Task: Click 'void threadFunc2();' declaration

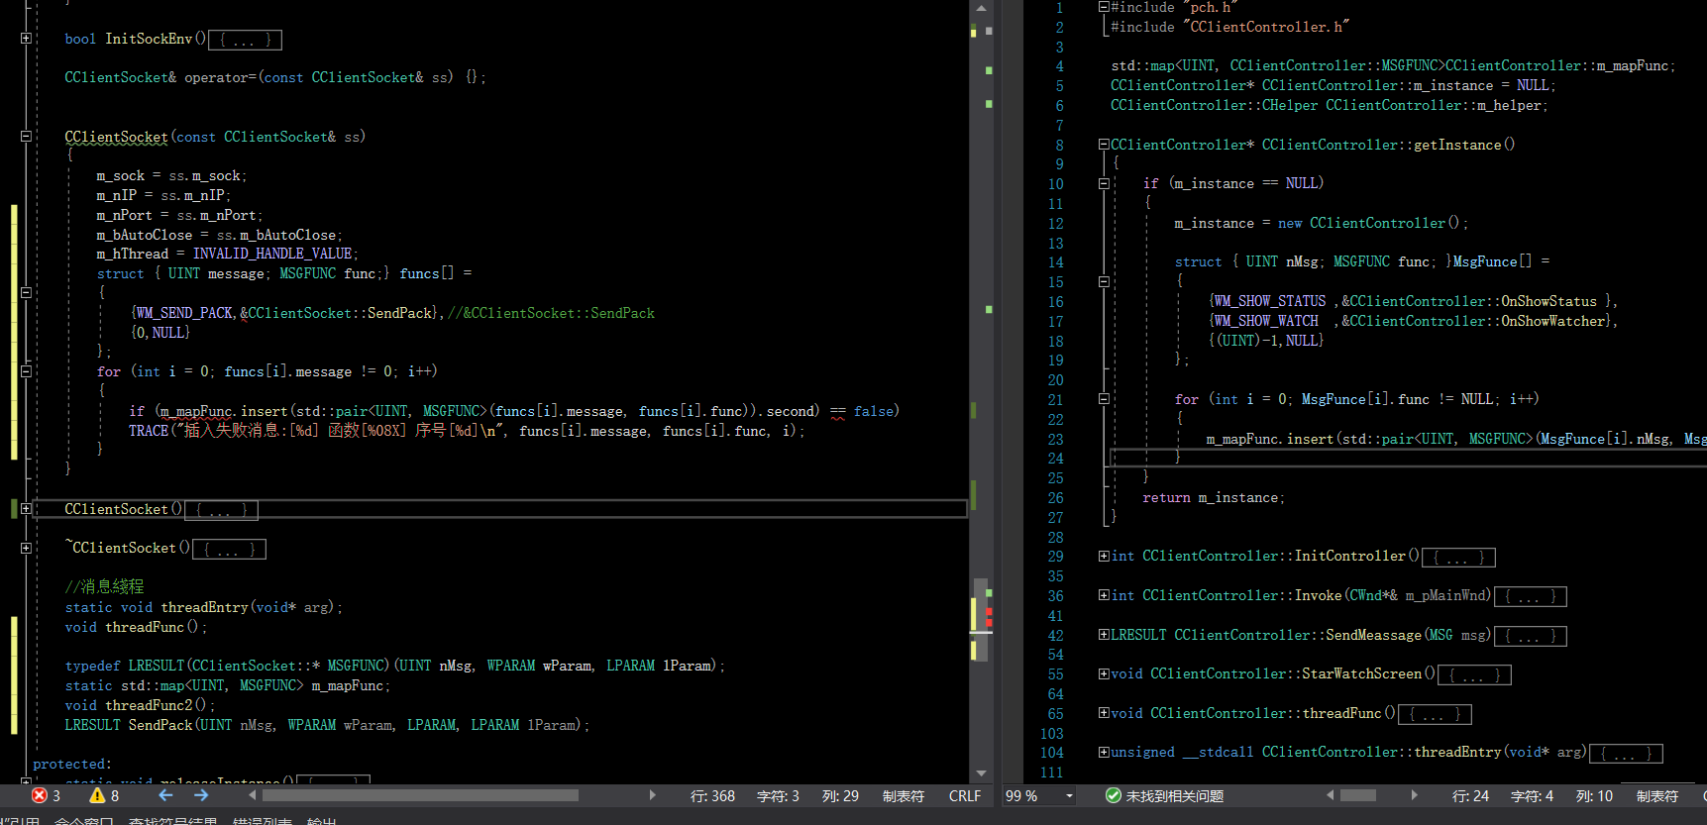Action: 140,705
